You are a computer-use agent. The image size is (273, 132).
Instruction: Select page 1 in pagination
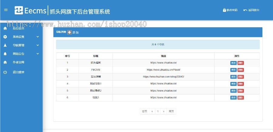(158, 111)
